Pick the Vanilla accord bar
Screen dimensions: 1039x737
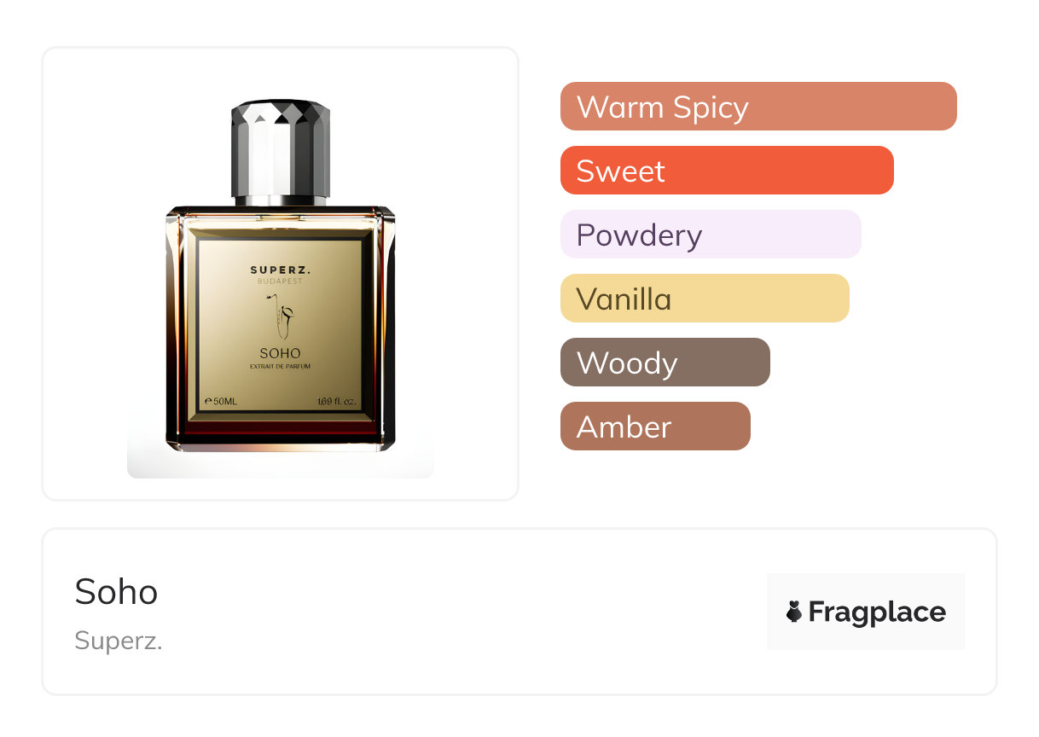tap(705, 299)
